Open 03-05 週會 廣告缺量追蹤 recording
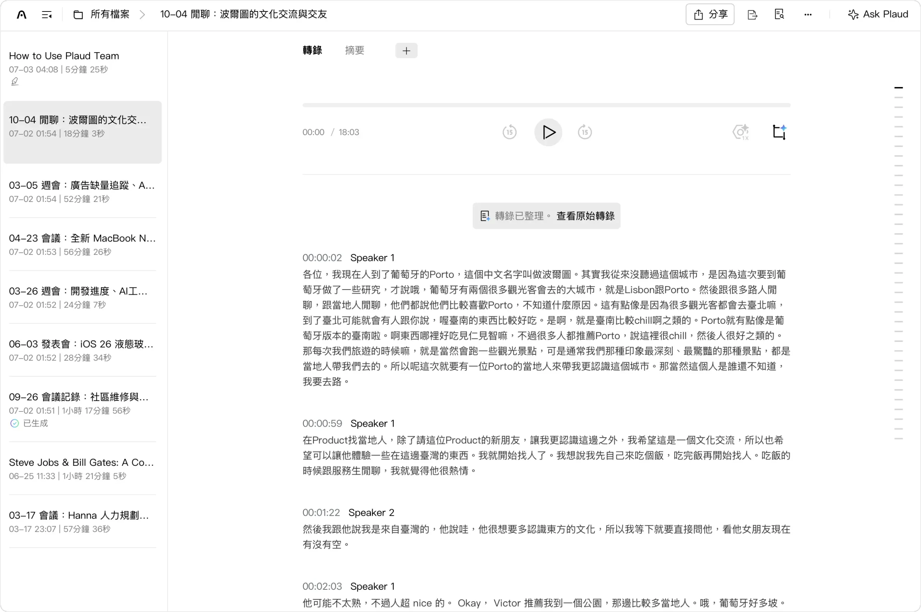 [82, 192]
